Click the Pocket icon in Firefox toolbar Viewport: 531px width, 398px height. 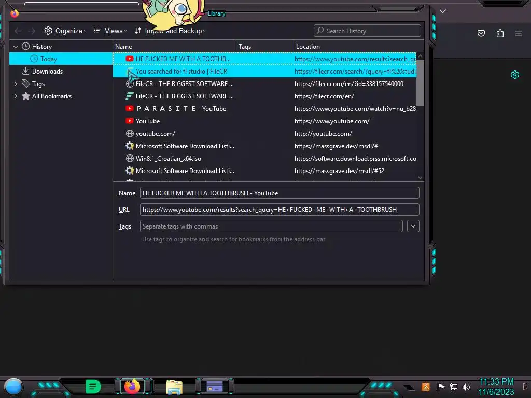pos(481,33)
